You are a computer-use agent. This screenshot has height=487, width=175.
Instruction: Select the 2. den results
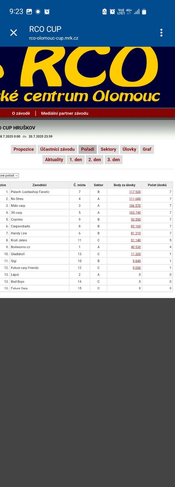tap(95, 159)
